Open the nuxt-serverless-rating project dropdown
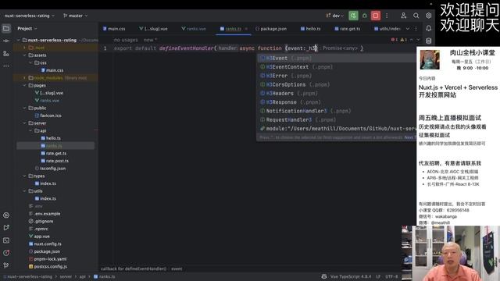500x281 pixels. pyautogui.click(x=30, y=16)
